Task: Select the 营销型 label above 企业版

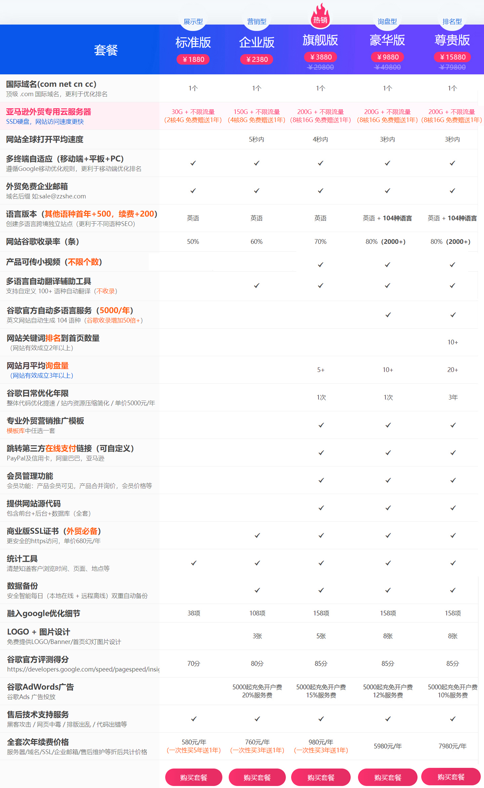Action: click(257, 22)
